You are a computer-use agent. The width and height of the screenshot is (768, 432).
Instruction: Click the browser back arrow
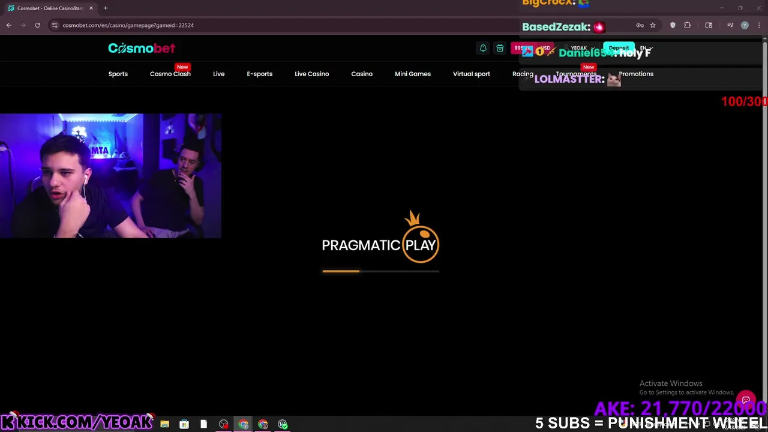pyautogui.click(x=9, y=25)
